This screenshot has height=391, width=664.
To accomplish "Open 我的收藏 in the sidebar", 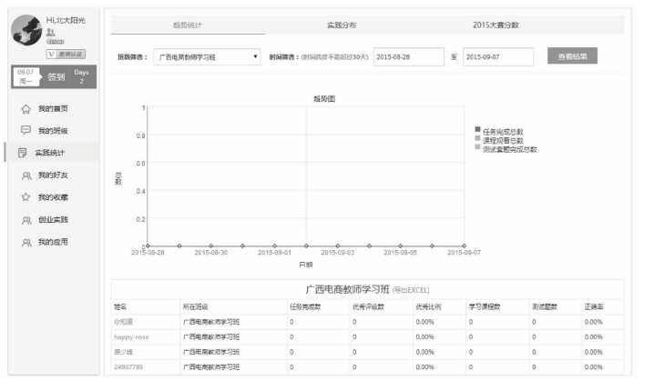I will click(54, 197).
